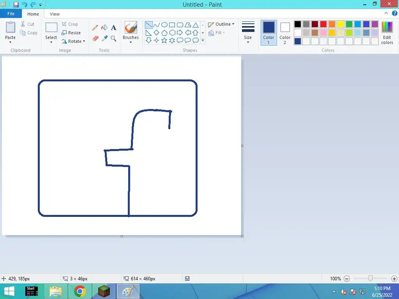Choose the Left arrow shape
Viewport: 399px width, 299px height.
point(188,33)
